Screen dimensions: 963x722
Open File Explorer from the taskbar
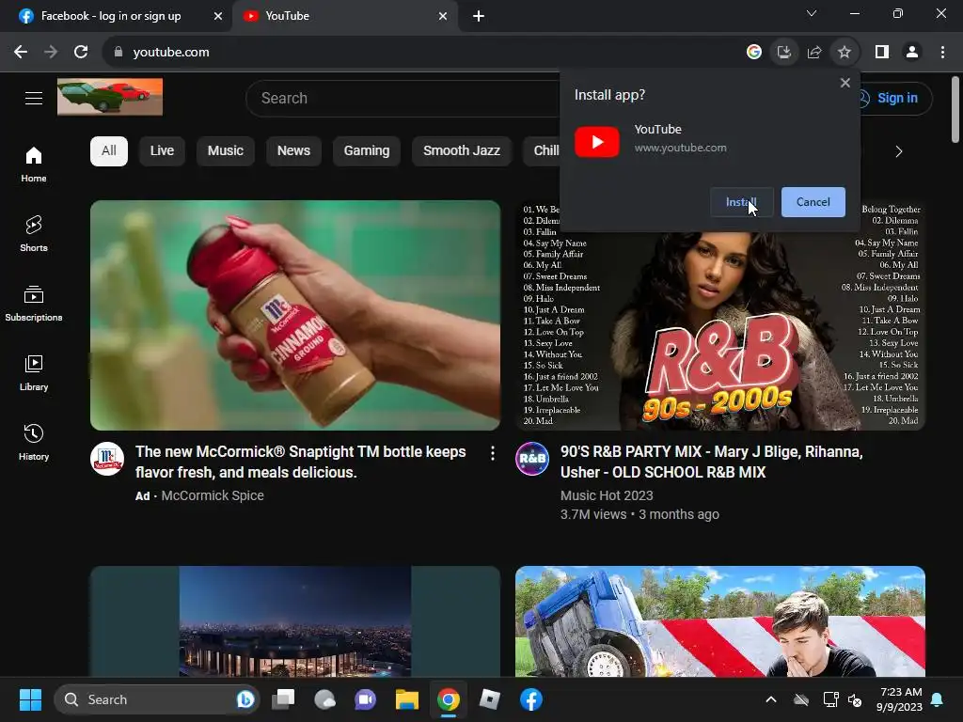click(406, 699)
